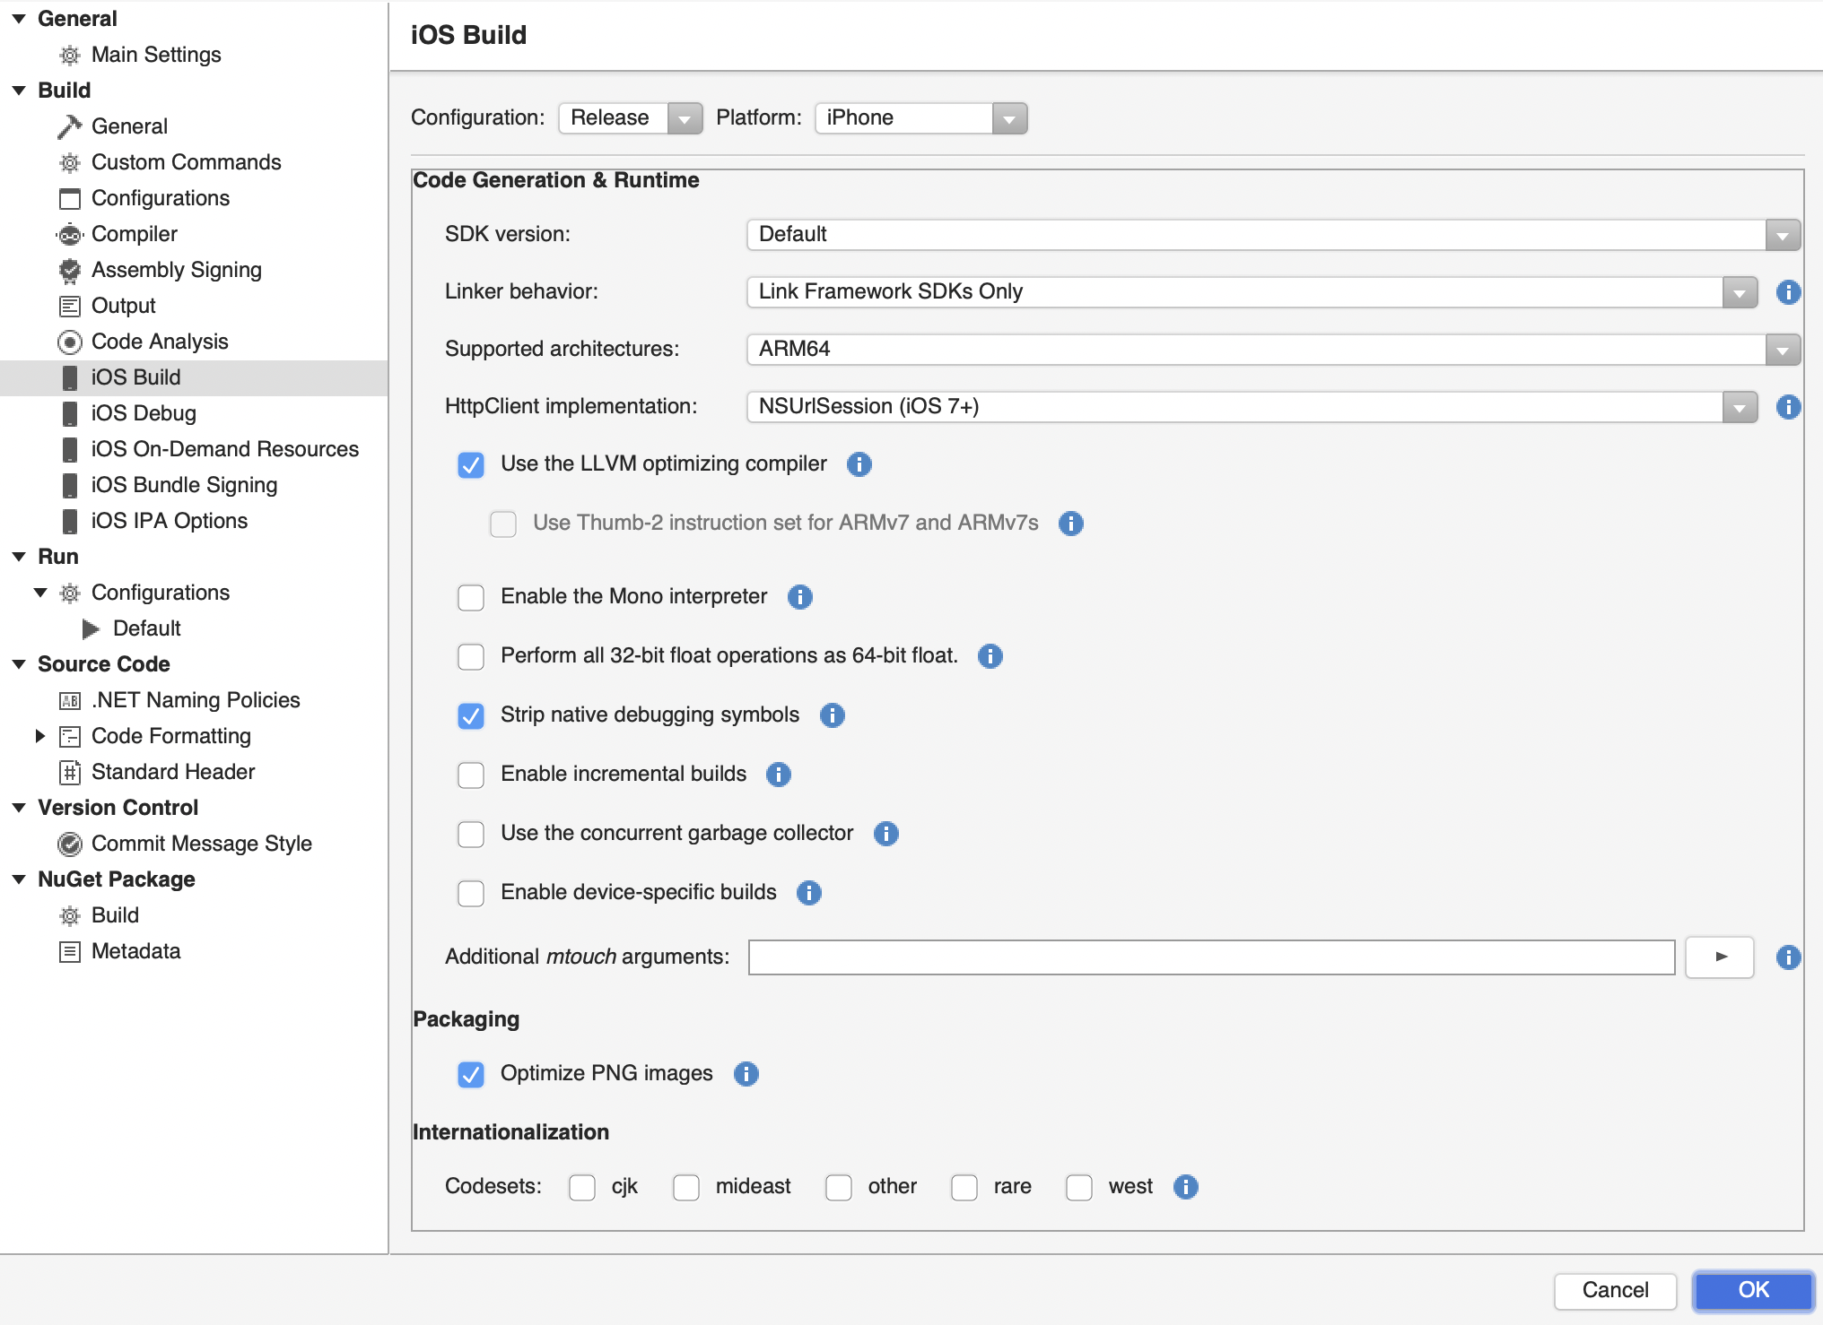Viewport: 1823px width, 1325px height.
Task: Click the mtouch arguments arrow button
Action: (1720, 957)
